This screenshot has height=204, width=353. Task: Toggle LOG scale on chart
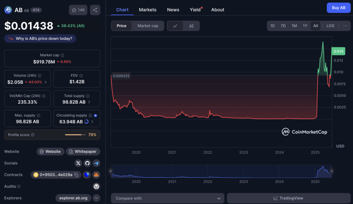point(330,26)
